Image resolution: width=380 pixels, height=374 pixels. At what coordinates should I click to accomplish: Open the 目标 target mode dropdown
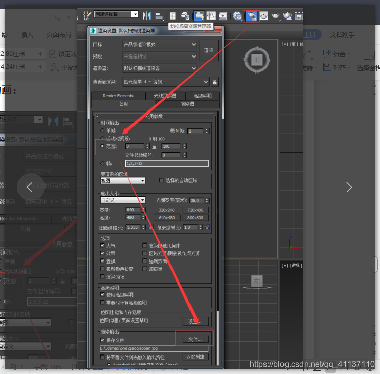(x=160, y=44)
